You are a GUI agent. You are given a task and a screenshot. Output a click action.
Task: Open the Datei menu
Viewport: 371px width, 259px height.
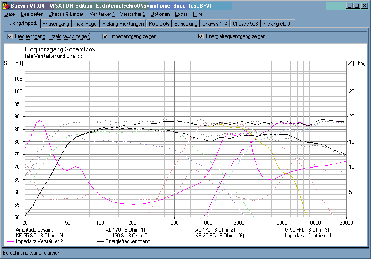(x=10, y=14)
